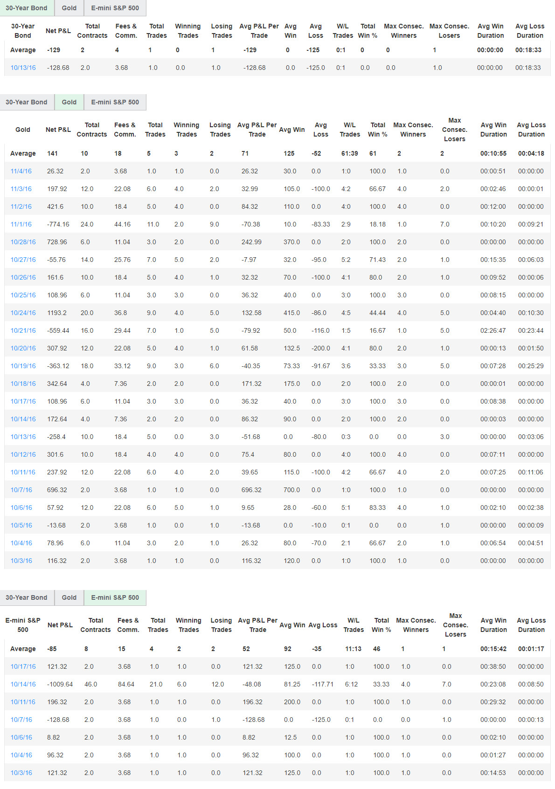Open the 10/5/16 date link
This screenshot has width=555, height=789.
[21, 525]
